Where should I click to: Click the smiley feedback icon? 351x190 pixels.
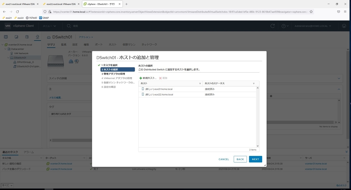pyautogui.click(x=344, y=26)
